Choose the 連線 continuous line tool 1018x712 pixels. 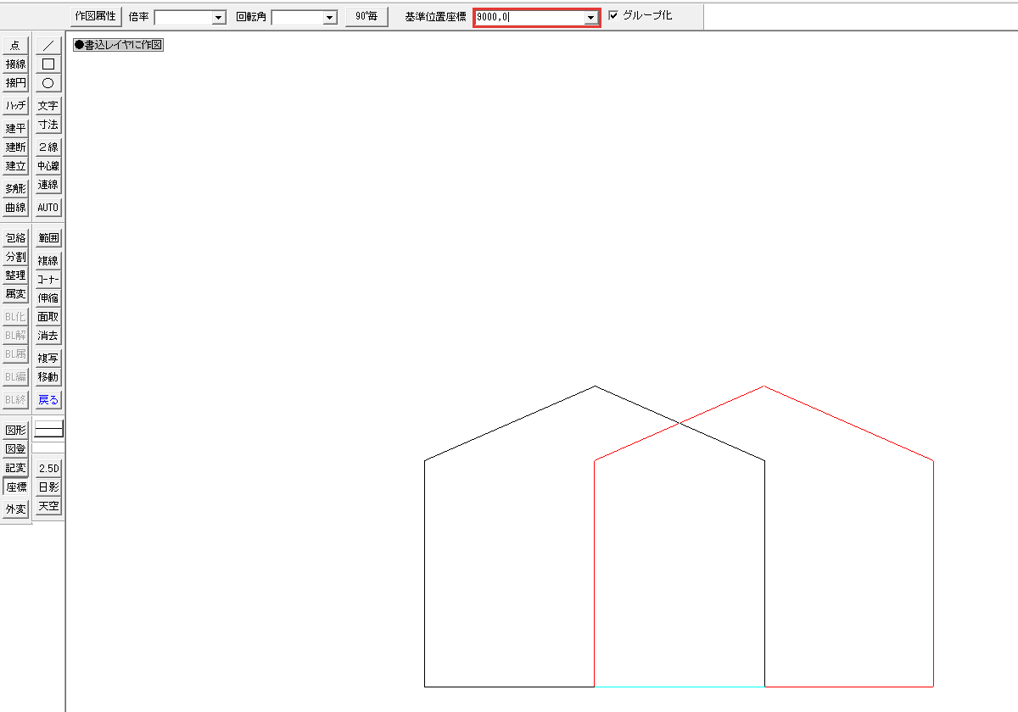pos(48,185)
